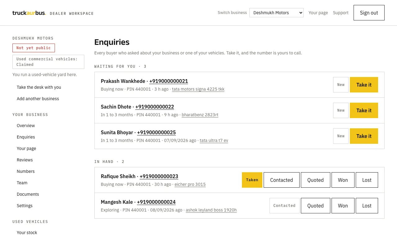Mark Mangesh Kale enquiry as Won
This screenshot has height=235, width=397.
click(x=343, y=206)
